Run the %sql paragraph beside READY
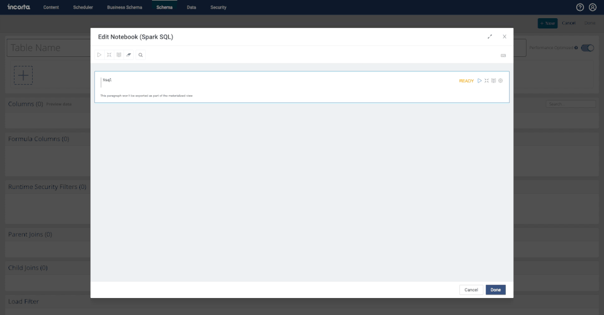 click(x=479, y=81)
